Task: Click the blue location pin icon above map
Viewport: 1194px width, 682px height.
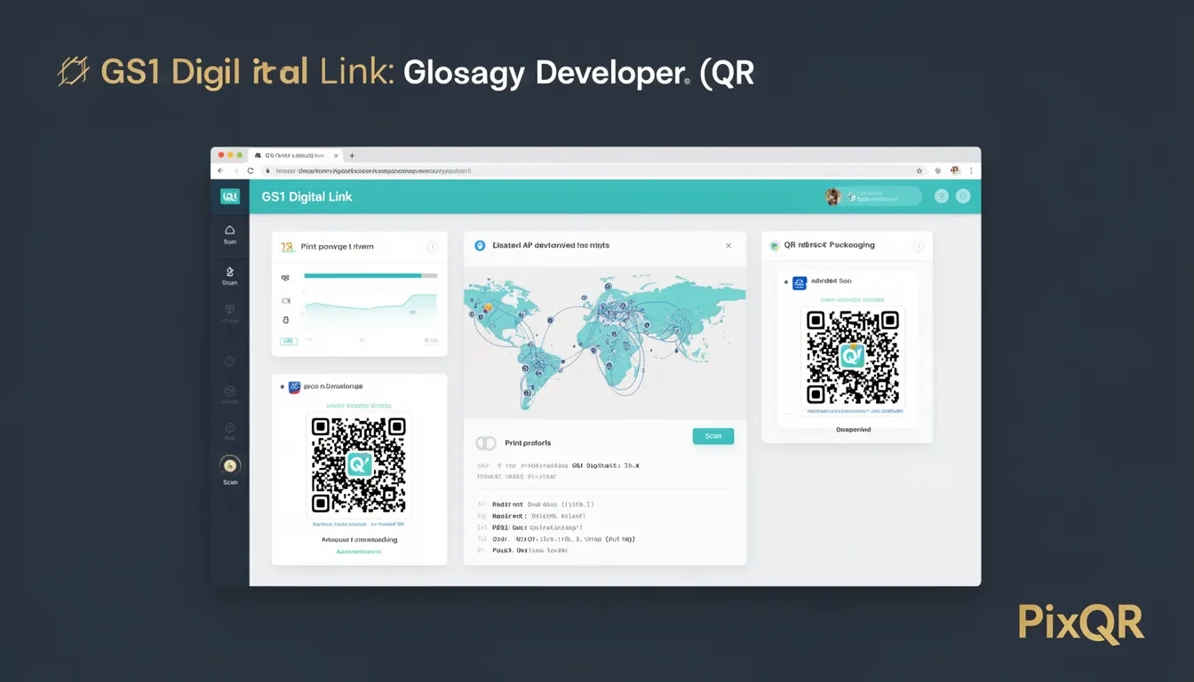Action: click(x=480, y=245)
